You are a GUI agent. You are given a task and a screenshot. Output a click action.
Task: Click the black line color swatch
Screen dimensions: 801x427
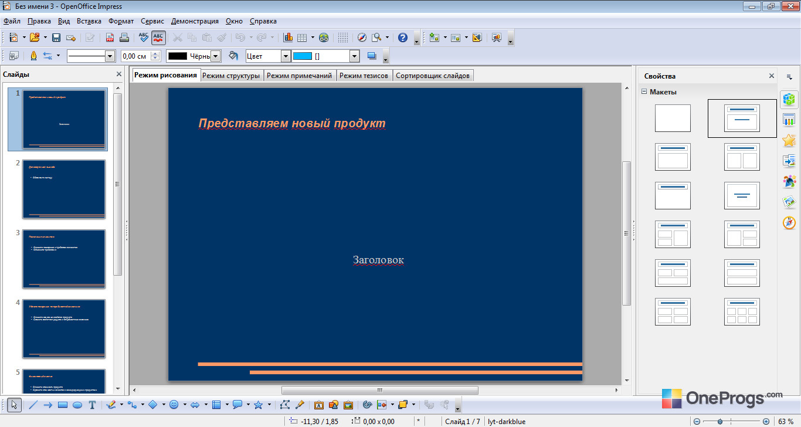pos(178,56)
